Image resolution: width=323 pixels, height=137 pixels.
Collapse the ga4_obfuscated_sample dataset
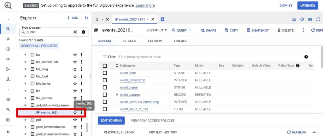(25, 105)
